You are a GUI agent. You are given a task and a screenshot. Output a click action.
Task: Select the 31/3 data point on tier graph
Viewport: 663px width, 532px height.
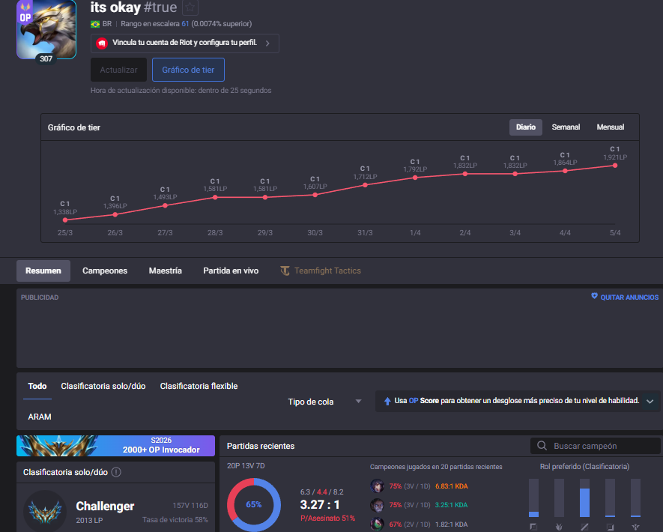(x=365, y=185)
